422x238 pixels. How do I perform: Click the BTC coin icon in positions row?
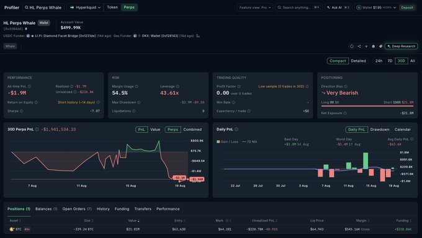(12, 229)
